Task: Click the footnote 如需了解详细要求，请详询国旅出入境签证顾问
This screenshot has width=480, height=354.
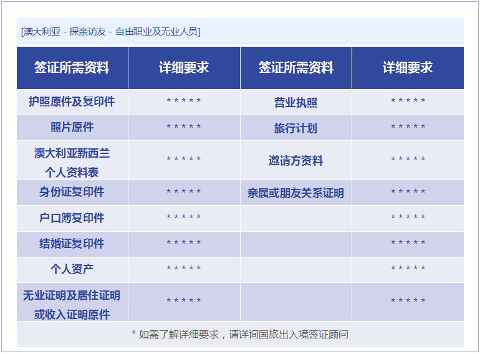Action: (240, 335)
